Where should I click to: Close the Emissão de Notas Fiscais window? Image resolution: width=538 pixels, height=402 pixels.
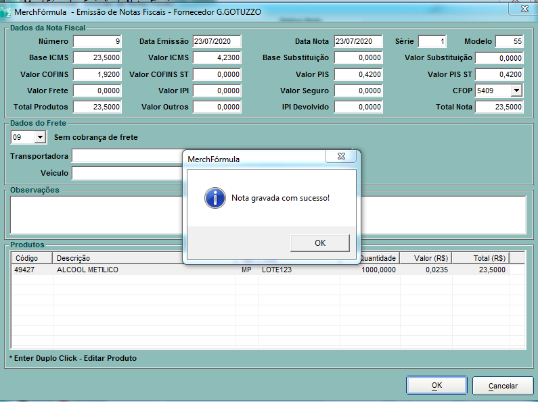pos(523,9)
